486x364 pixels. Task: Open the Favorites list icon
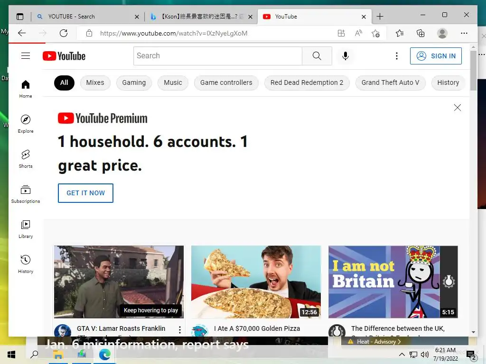[400, 33]
